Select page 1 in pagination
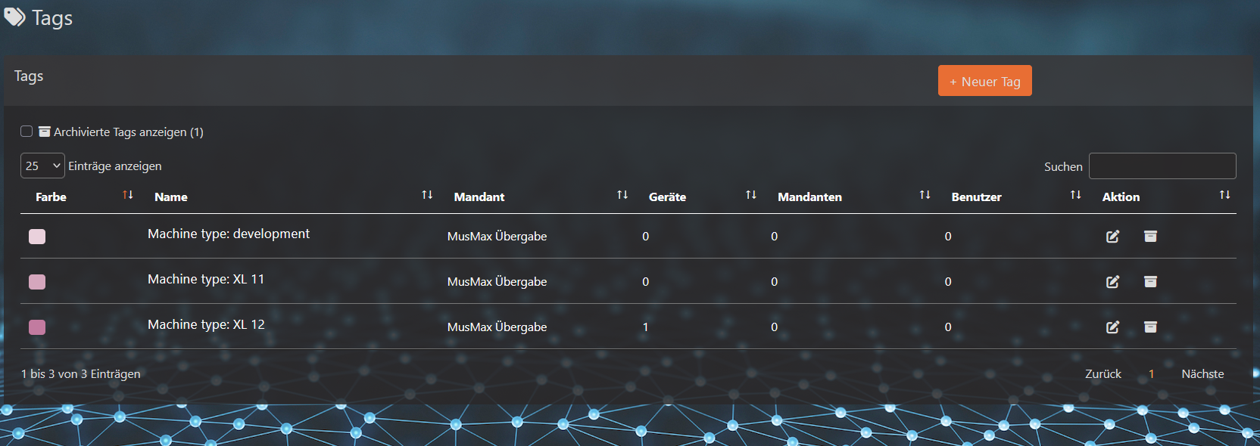 click(1151, 374)
